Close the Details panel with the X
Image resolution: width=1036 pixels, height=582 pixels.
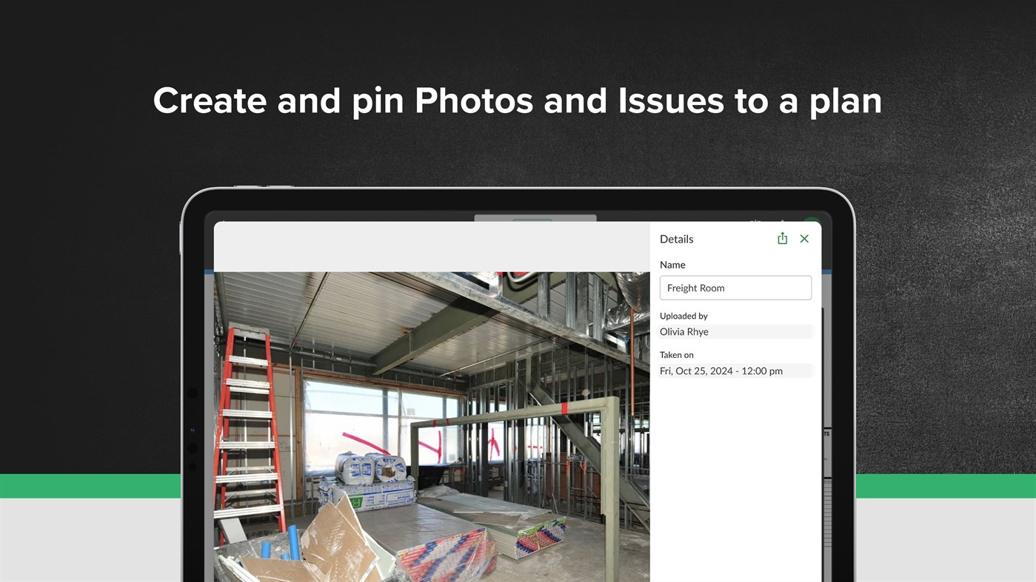[804, 239]
